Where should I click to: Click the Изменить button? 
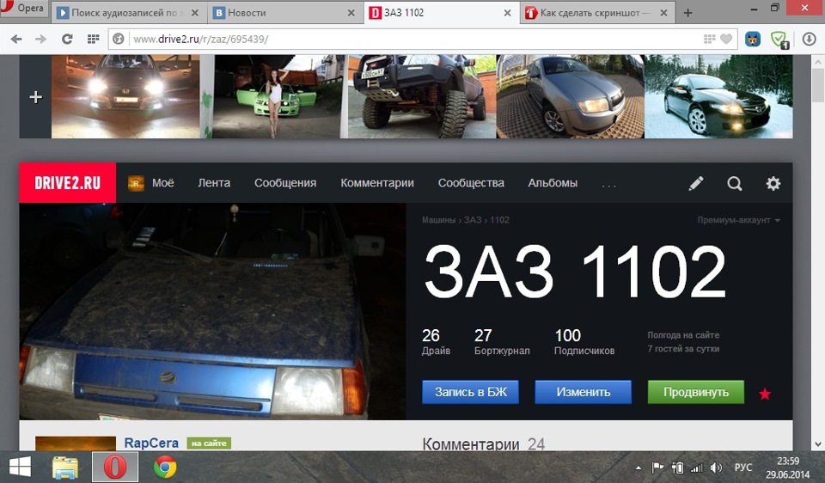click(x=583, y=392)
